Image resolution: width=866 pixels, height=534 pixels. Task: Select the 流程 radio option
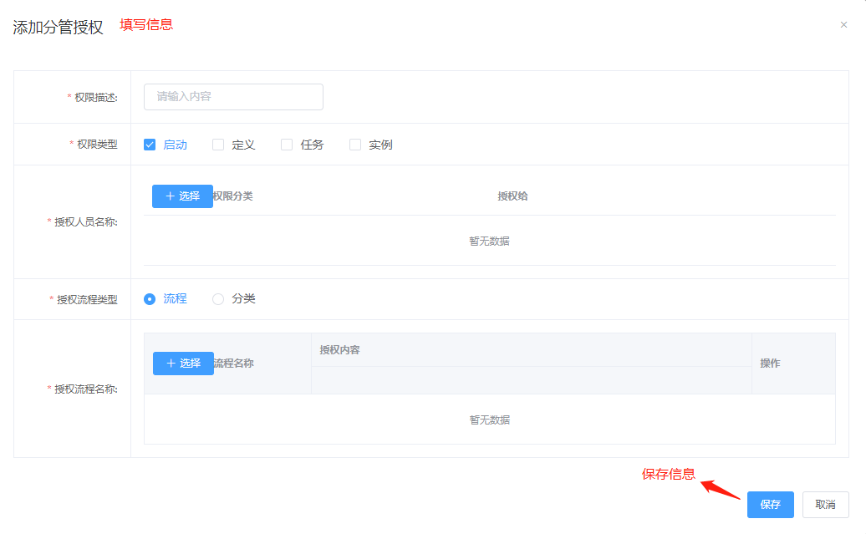coord(150,299)
